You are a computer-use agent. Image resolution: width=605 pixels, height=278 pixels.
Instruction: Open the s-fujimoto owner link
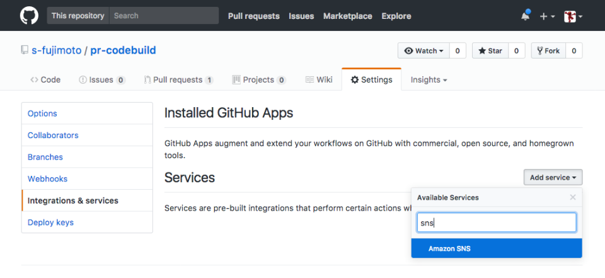[56, 50]
